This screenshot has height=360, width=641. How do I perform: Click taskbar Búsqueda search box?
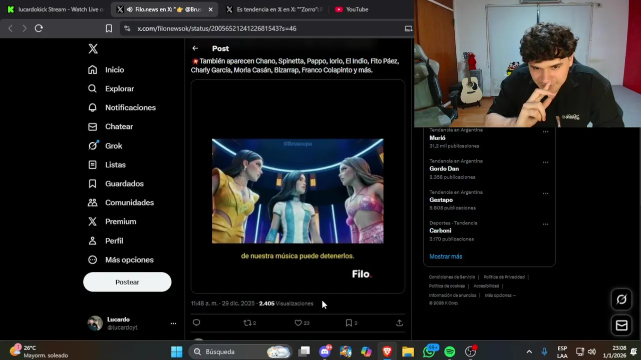[x=241, y=351]
